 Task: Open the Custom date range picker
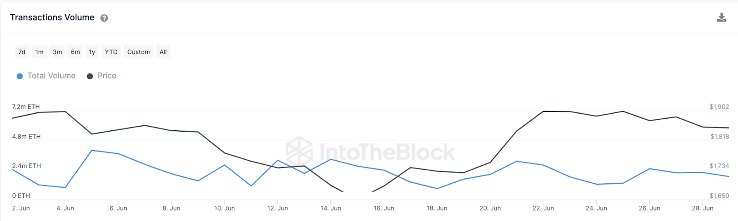[138, 52]
